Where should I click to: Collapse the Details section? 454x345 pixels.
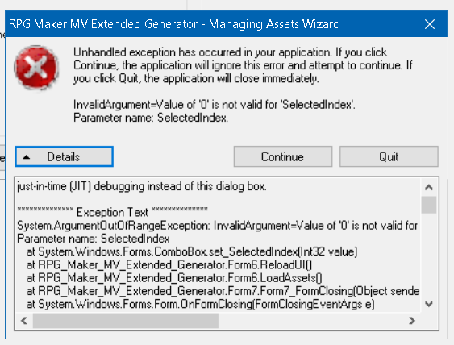[x=64, y=156]
